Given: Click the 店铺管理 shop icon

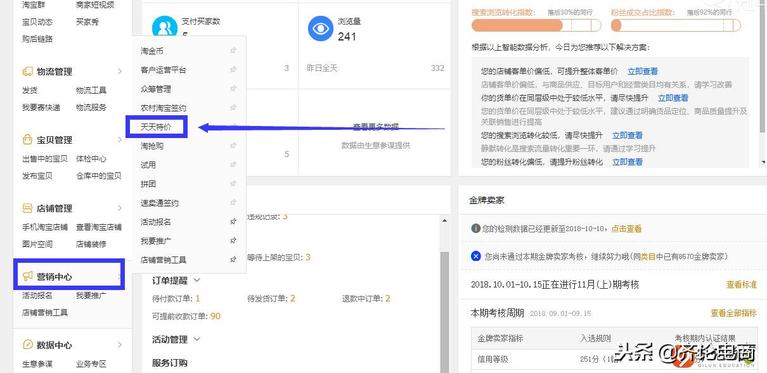Looking at the screenshot, I should coord(27,208).
